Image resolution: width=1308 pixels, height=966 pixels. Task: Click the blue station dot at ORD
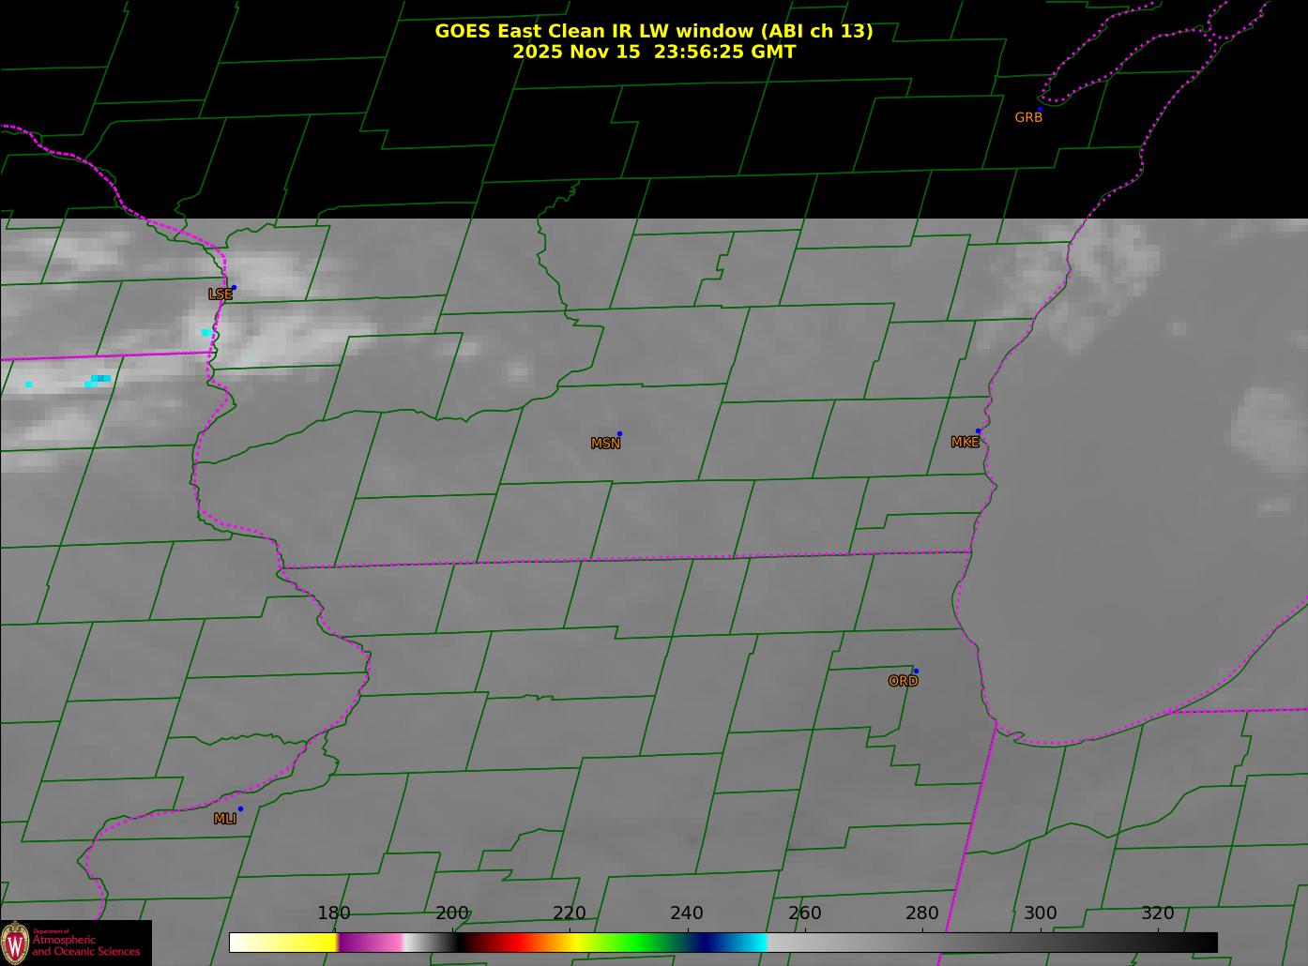[x=915, y=672]
